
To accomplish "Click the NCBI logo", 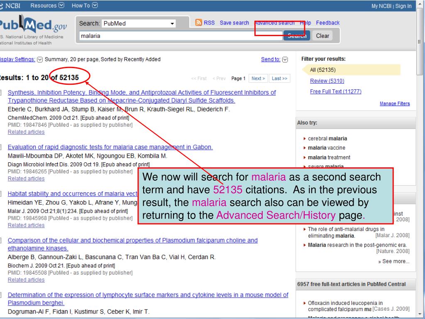I will click(10, 6).
